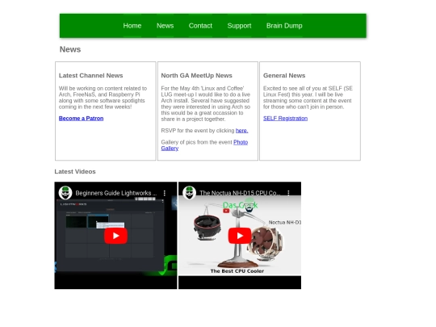Open the Home navigation link

[132, 26]
